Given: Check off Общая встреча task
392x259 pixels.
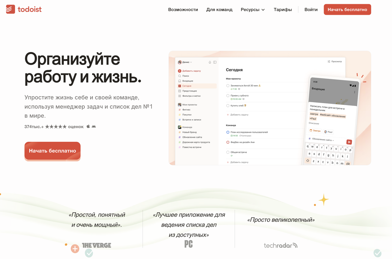Looking at the screenshot, I should tap(228, 152).
